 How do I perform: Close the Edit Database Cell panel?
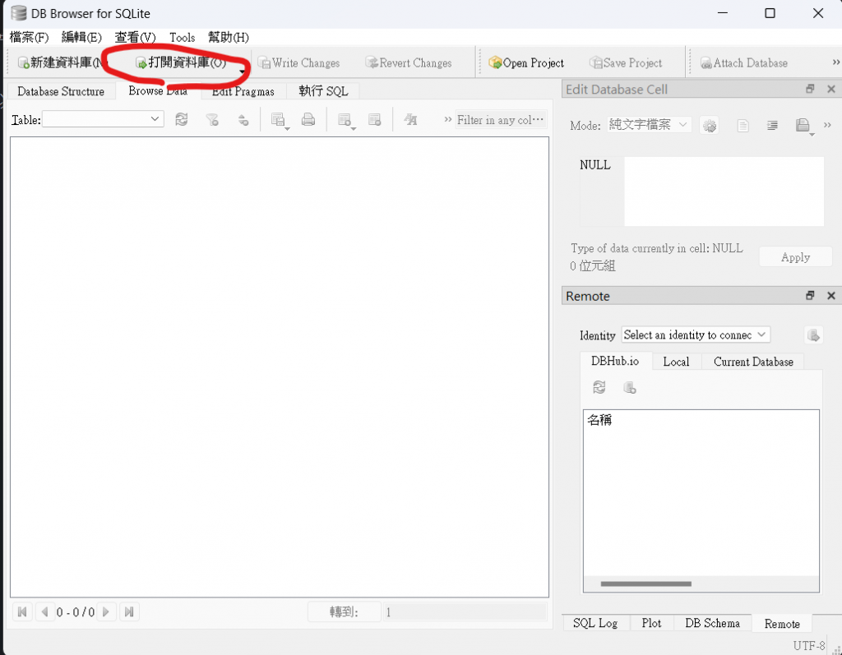(830, 89)
